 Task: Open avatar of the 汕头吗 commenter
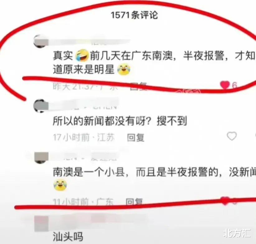pos(41,223)
